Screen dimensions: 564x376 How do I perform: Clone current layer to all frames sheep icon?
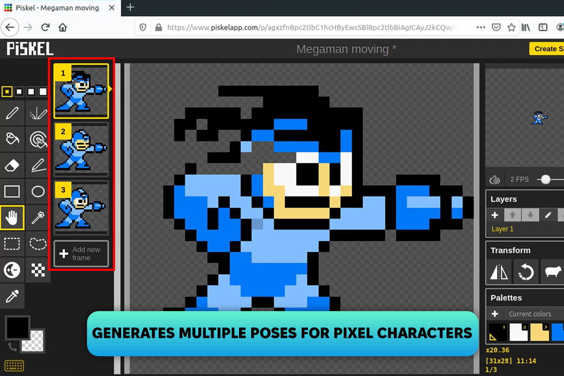point(552,272)
